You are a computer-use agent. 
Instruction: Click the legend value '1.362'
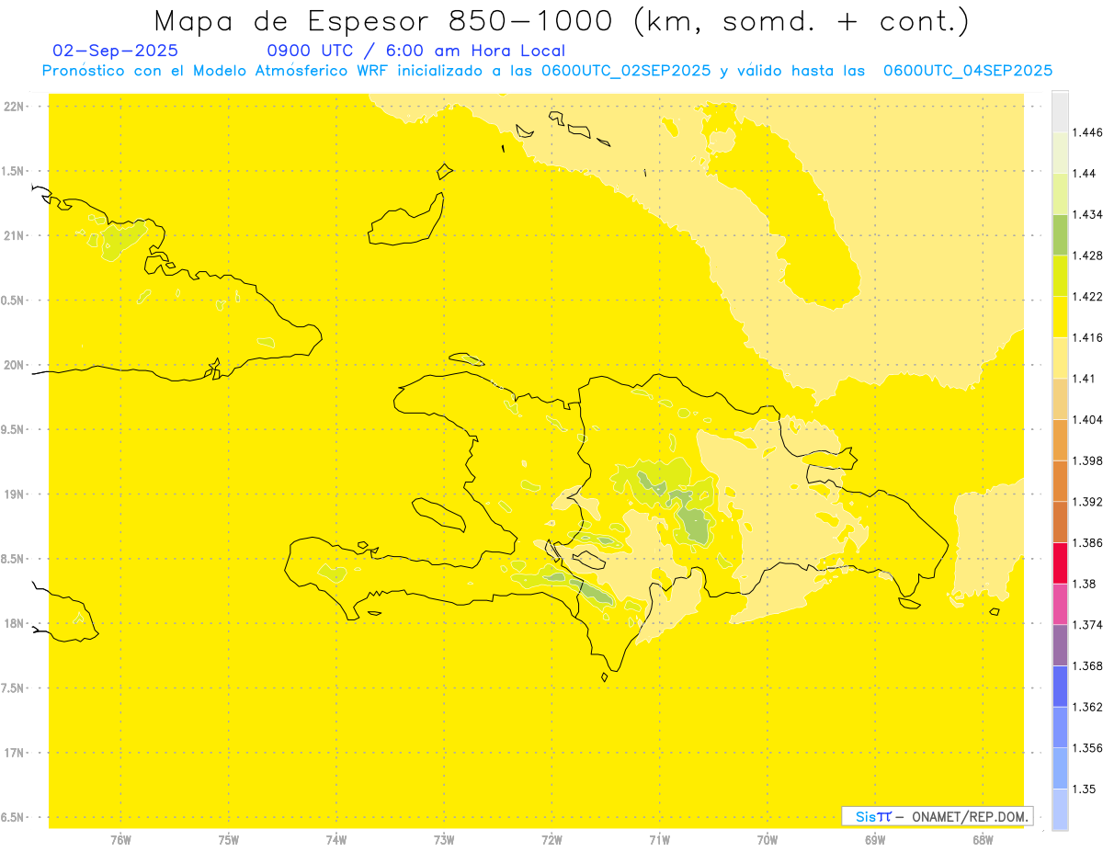pos(1087,707)
